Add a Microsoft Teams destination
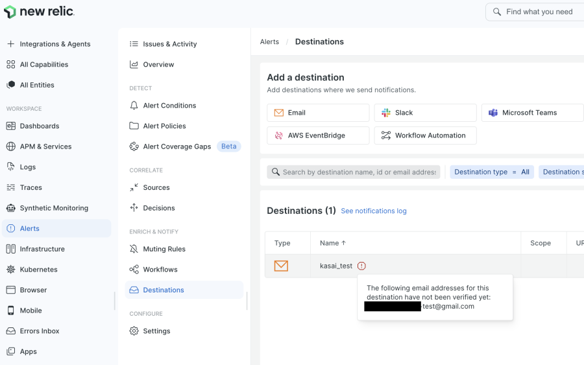The image size is (584, 365). click(x=533, y=113)
